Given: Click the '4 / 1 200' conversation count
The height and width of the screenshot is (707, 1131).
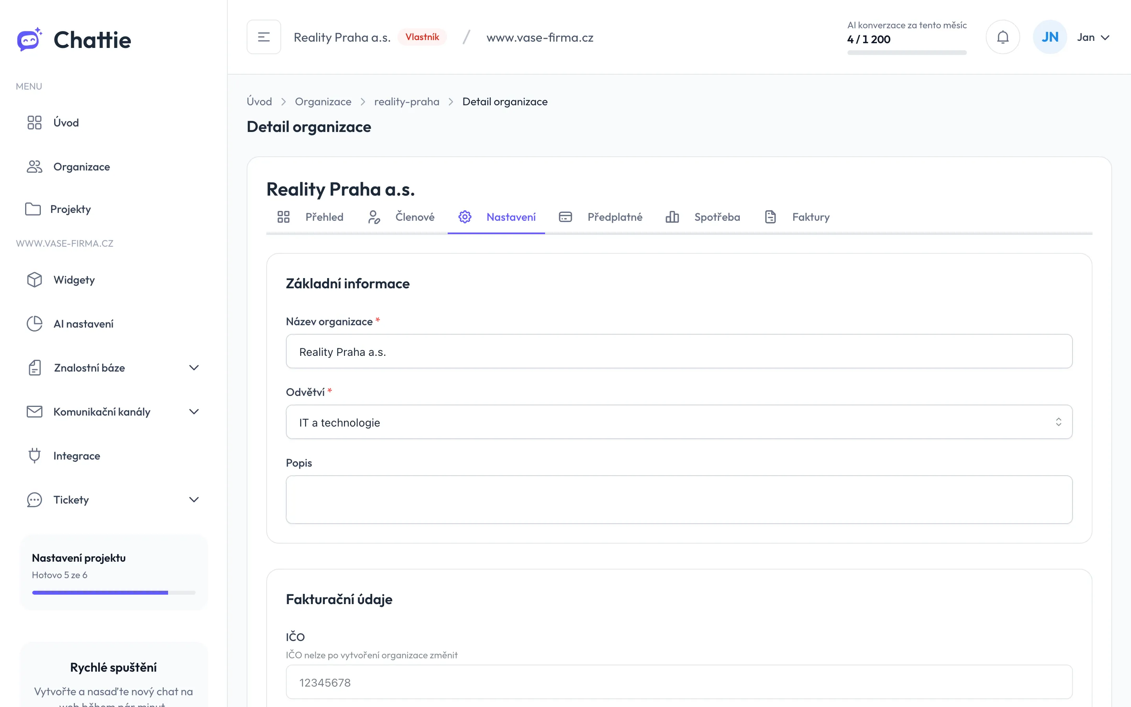Looking at the screenshot, I should point(868,39).
